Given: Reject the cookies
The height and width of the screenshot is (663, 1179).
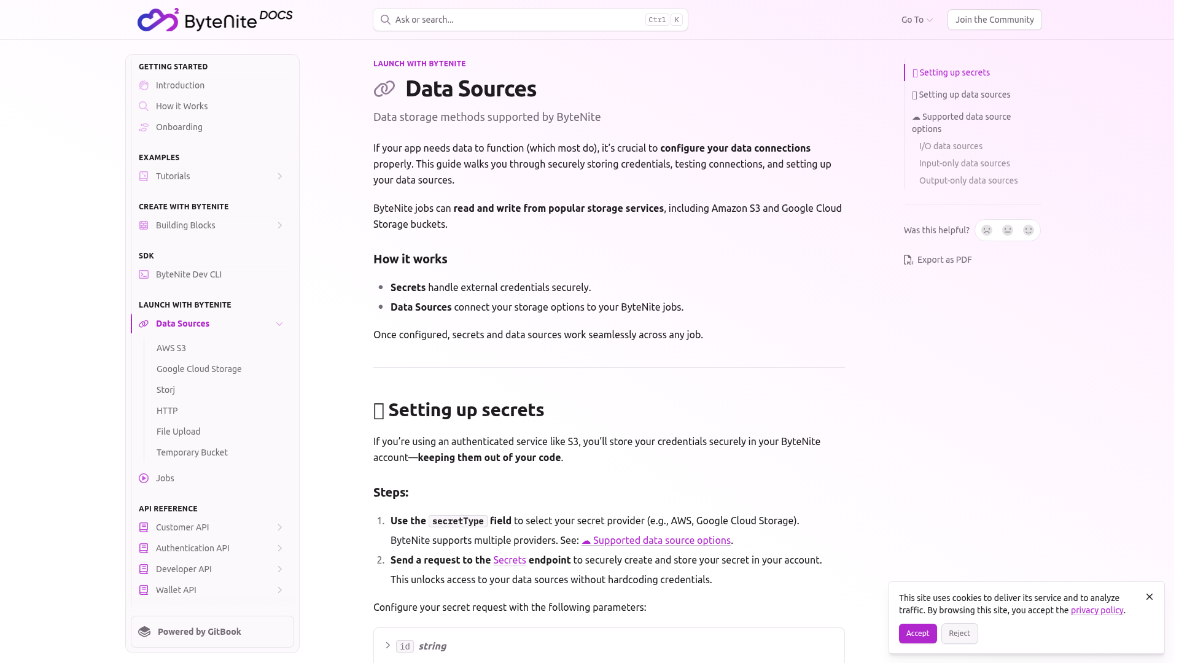Looking at the screenshot, I should pyautogui.click(x=959, y=634).
